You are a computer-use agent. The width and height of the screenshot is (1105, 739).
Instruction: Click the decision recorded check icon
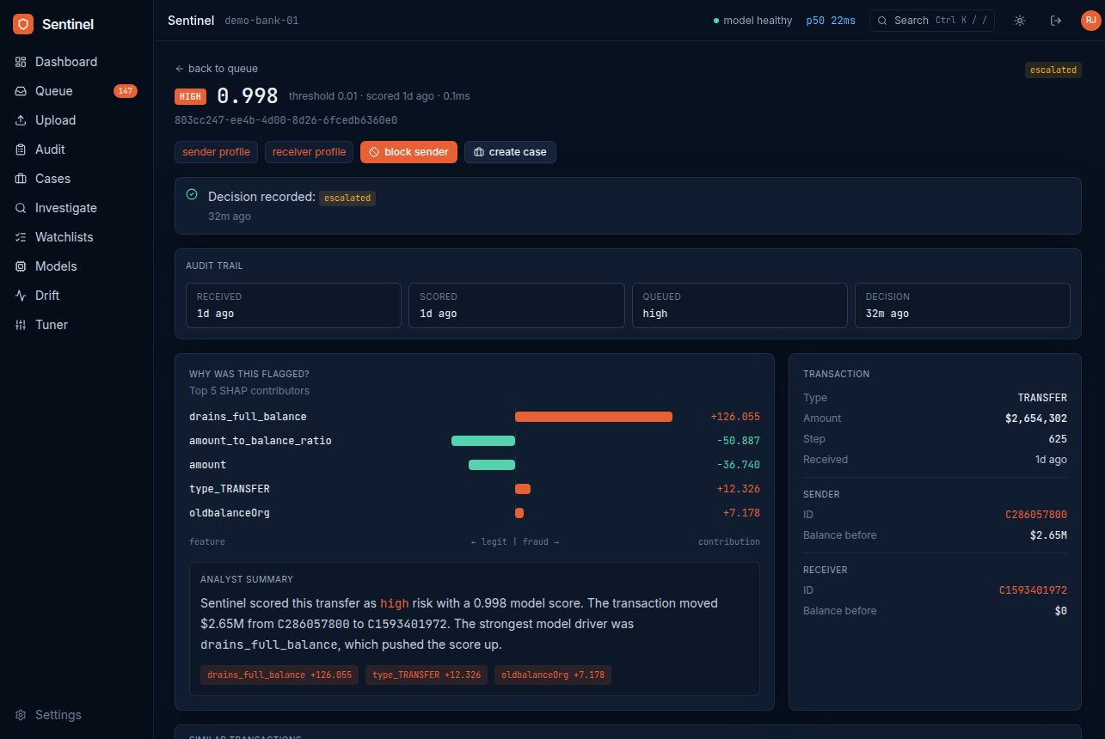click(192, 195)
